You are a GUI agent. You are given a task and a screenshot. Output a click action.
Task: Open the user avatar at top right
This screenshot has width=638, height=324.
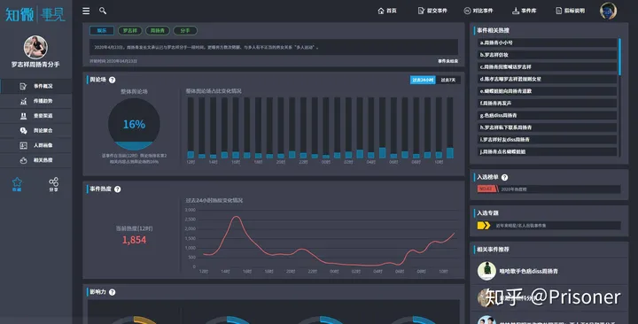[608, 11]
